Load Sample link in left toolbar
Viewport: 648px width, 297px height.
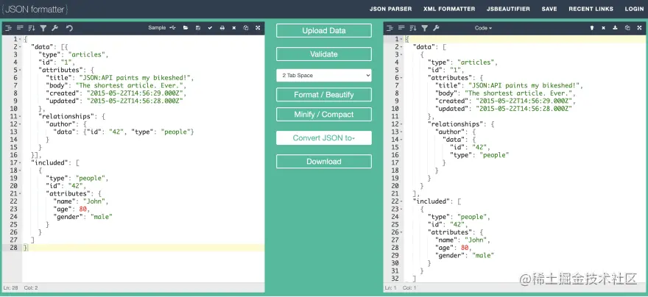pos(157,28)
